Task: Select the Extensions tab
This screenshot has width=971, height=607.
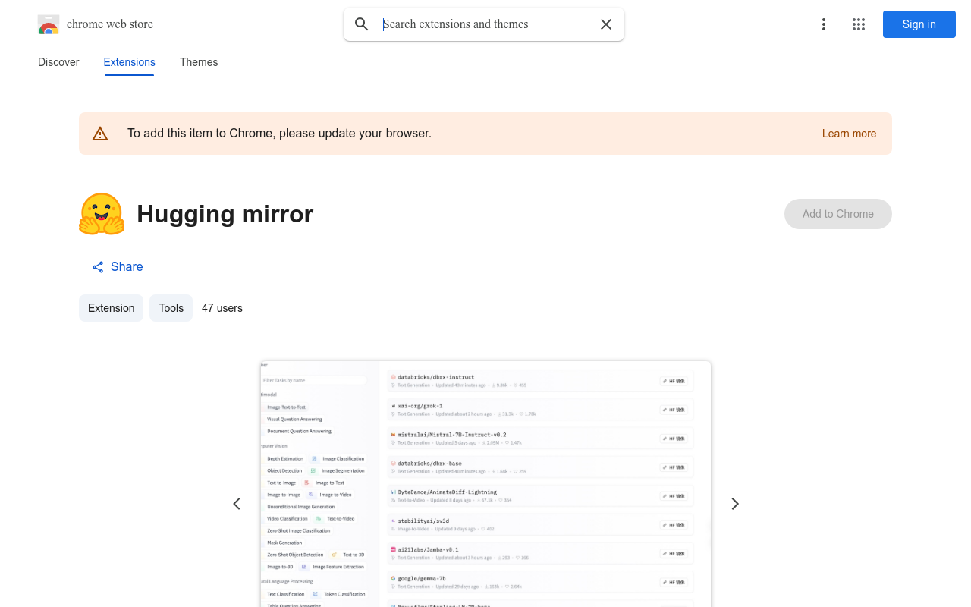Action: (129, 62)
